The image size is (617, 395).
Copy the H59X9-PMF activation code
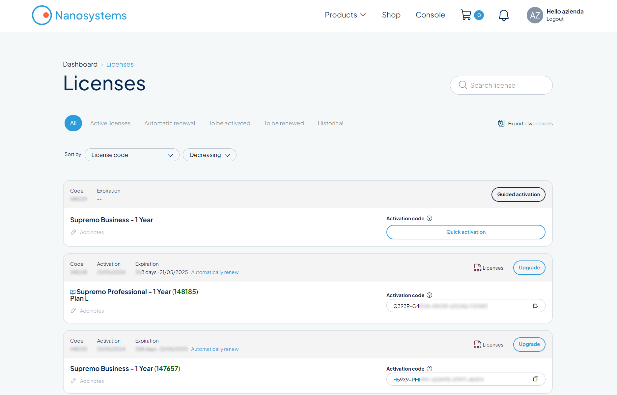pyautogui.click(x=536, y=379)
